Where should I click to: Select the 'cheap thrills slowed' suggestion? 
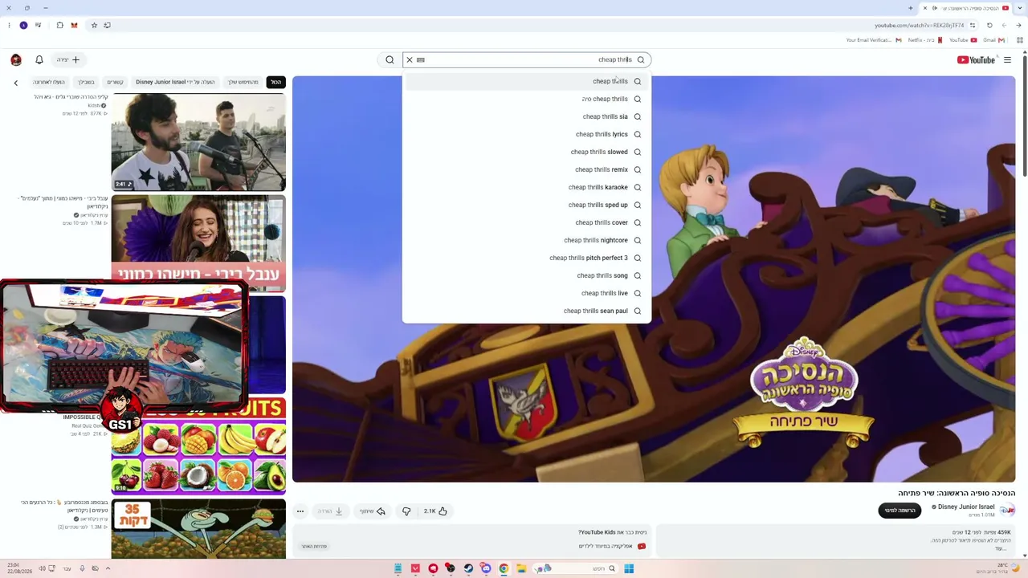(527, 152)
